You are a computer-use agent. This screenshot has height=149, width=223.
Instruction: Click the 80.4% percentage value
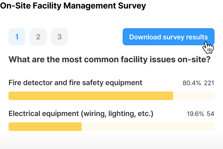point(192,83)
